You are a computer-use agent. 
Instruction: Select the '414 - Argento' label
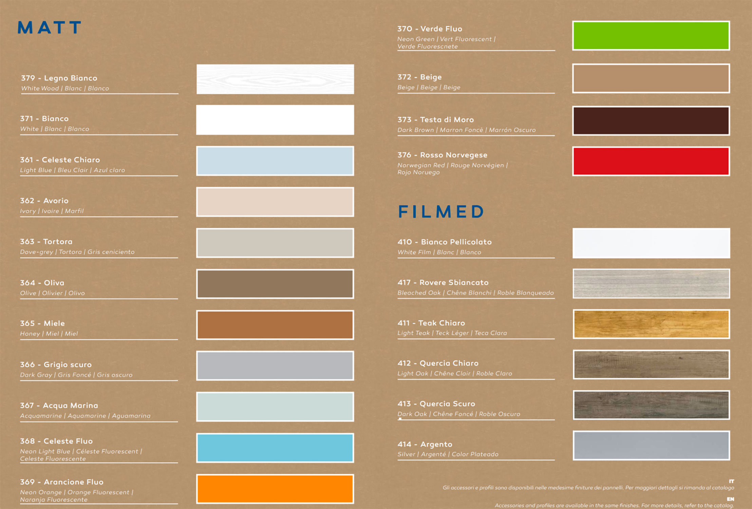425,444
